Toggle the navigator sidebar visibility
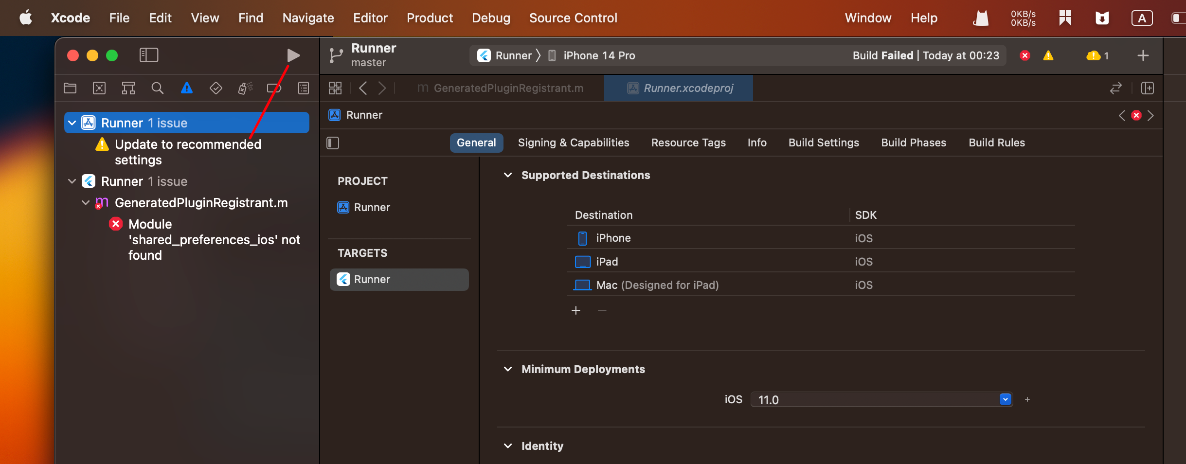This screenshot has height=464, width=1186. tap(149, 55)
